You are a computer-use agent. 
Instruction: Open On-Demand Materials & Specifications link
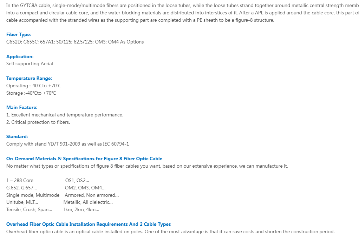click(84, 159)
